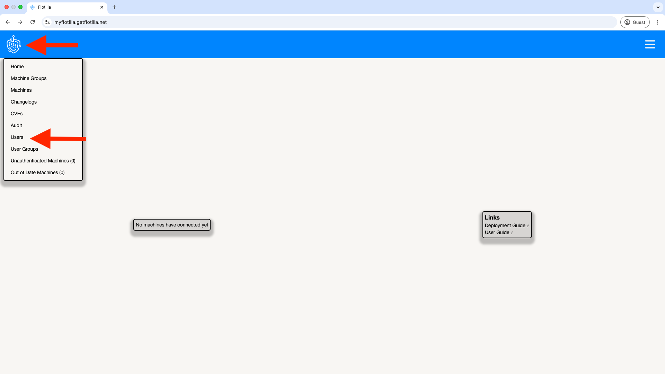
Task: Click the tab search chevron
Action: [x=658, y=7]
